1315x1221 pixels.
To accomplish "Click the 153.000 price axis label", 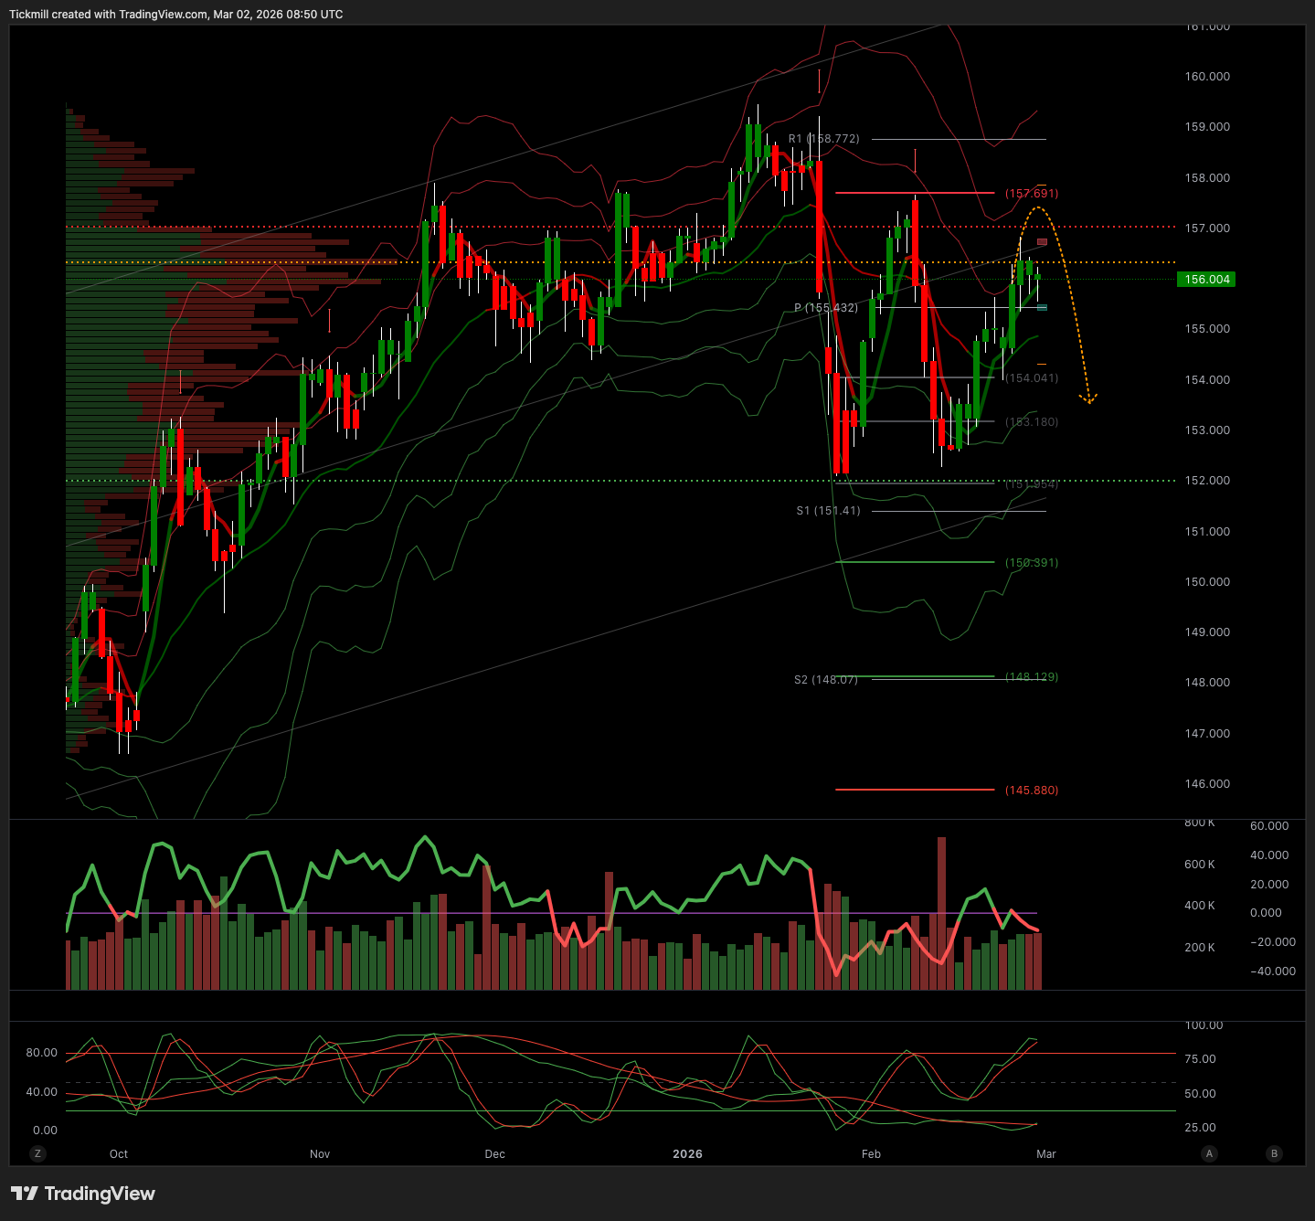I will coord(1207,430).
